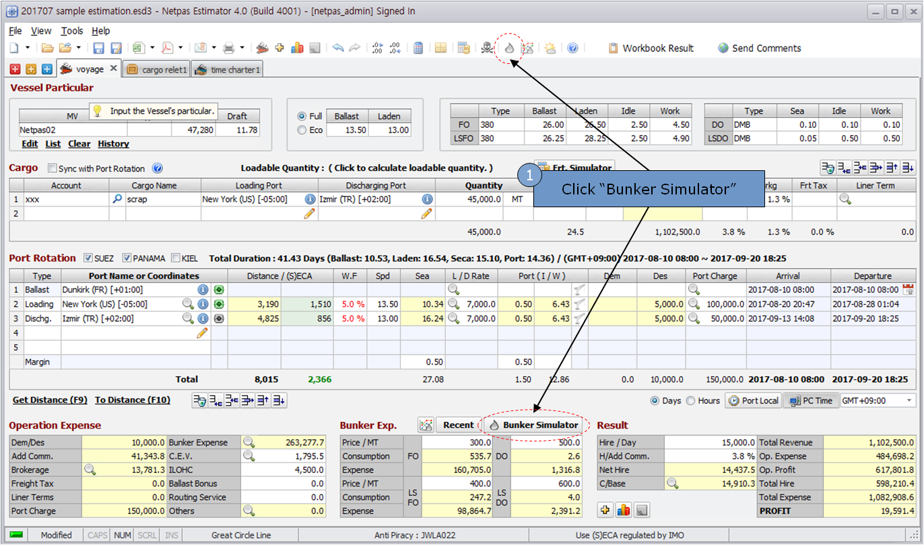Viewport: 924px width, 545px height.
Task: Click the Excel export icon
Action: 138,48
